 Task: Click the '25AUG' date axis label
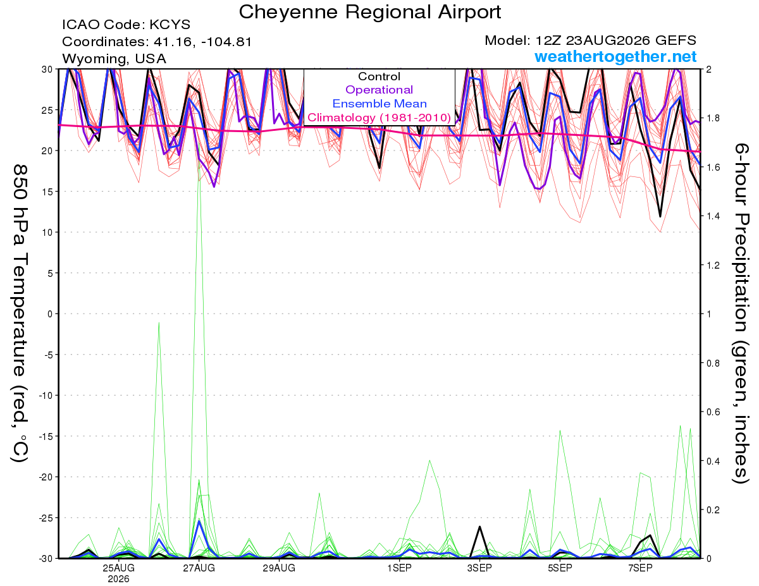(x=118, y=568)
